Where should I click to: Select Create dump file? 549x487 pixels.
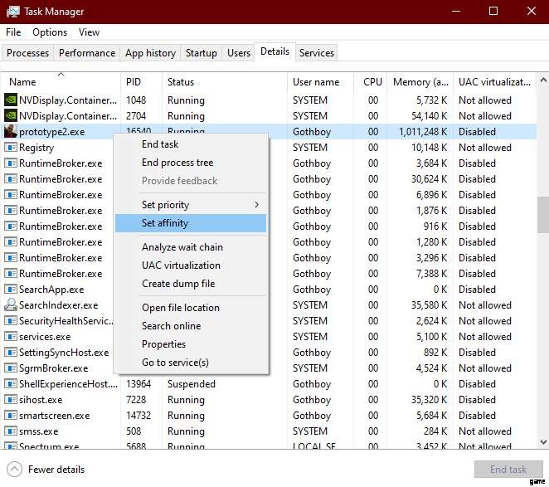tap(191, 284)
